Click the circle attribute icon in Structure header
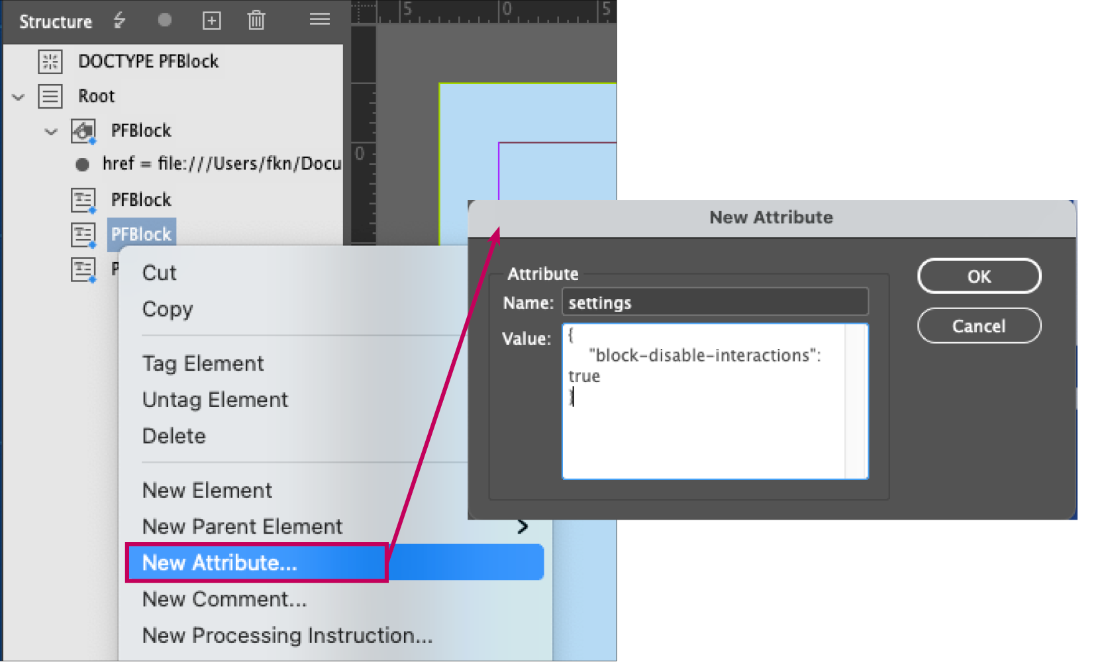The image size is (1104, 662). (165, 21)
